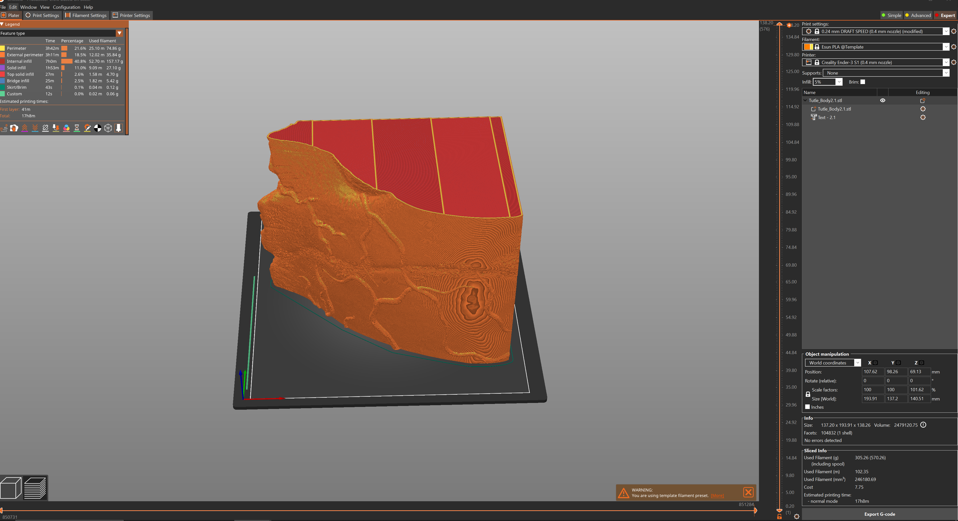The width and height of the screenshot is (958, 521).
Task: Switch to layers preview view button
Action: (x=35, y=487)
